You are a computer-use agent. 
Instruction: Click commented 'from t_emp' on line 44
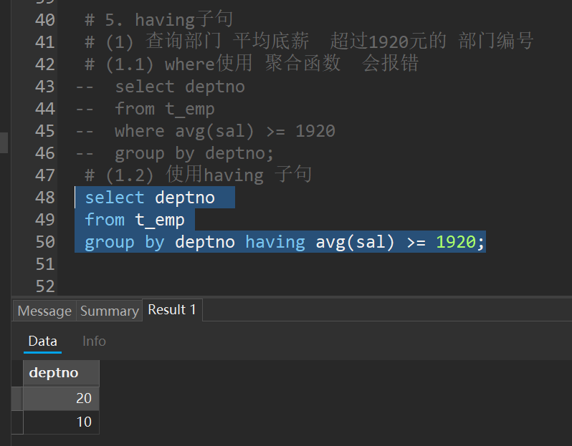(x=164, y=109)
